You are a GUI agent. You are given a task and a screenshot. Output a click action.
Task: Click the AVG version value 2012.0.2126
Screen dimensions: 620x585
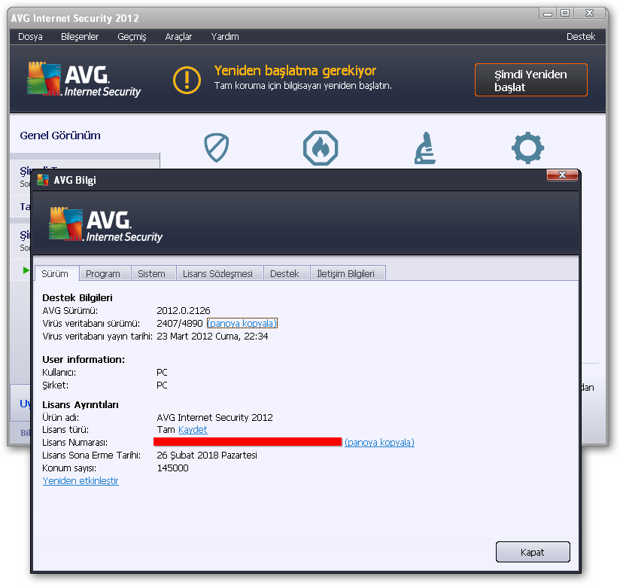pos(184,310)
